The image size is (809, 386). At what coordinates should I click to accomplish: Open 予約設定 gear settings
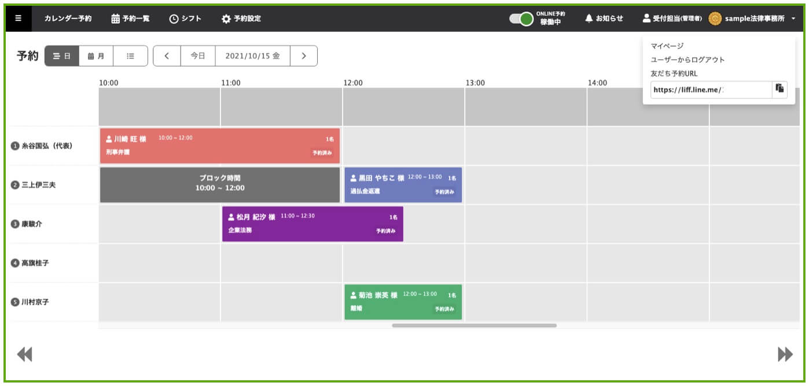point(241,18)
